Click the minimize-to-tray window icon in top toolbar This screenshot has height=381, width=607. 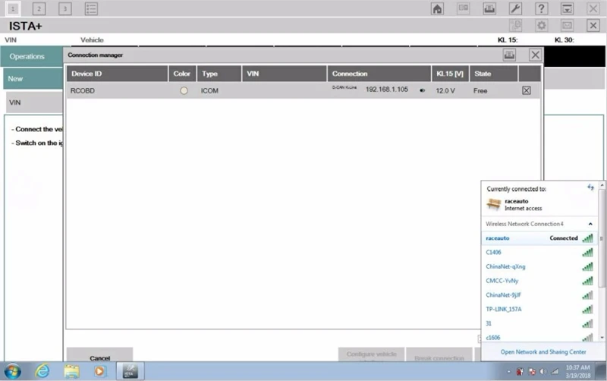pos(567,8)
